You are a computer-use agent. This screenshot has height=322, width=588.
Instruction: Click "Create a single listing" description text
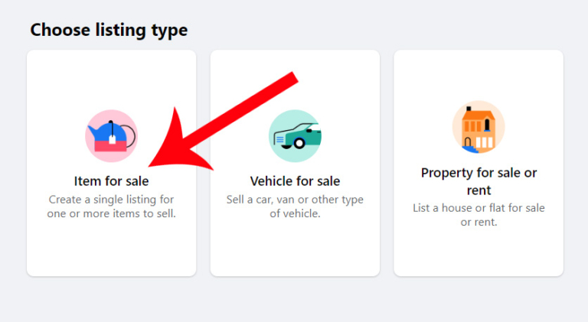point(112,200)
